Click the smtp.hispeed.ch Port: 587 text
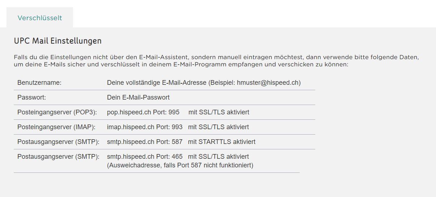This screenshot has height=197, width=436. (145, 142)
